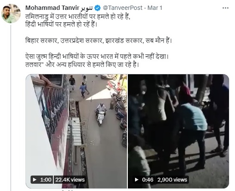The height and width of the screenshot is (191, 235).
Task: Click the line mentioning बिहार सरकार
Action: click(98, 41)
